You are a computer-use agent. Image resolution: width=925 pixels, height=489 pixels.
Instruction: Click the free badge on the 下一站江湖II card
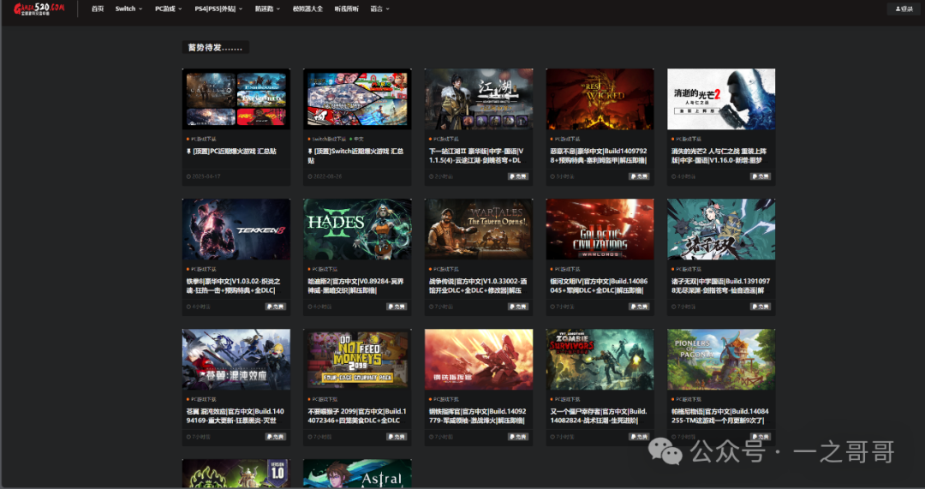pyautogui.click(x=518, y=176)
